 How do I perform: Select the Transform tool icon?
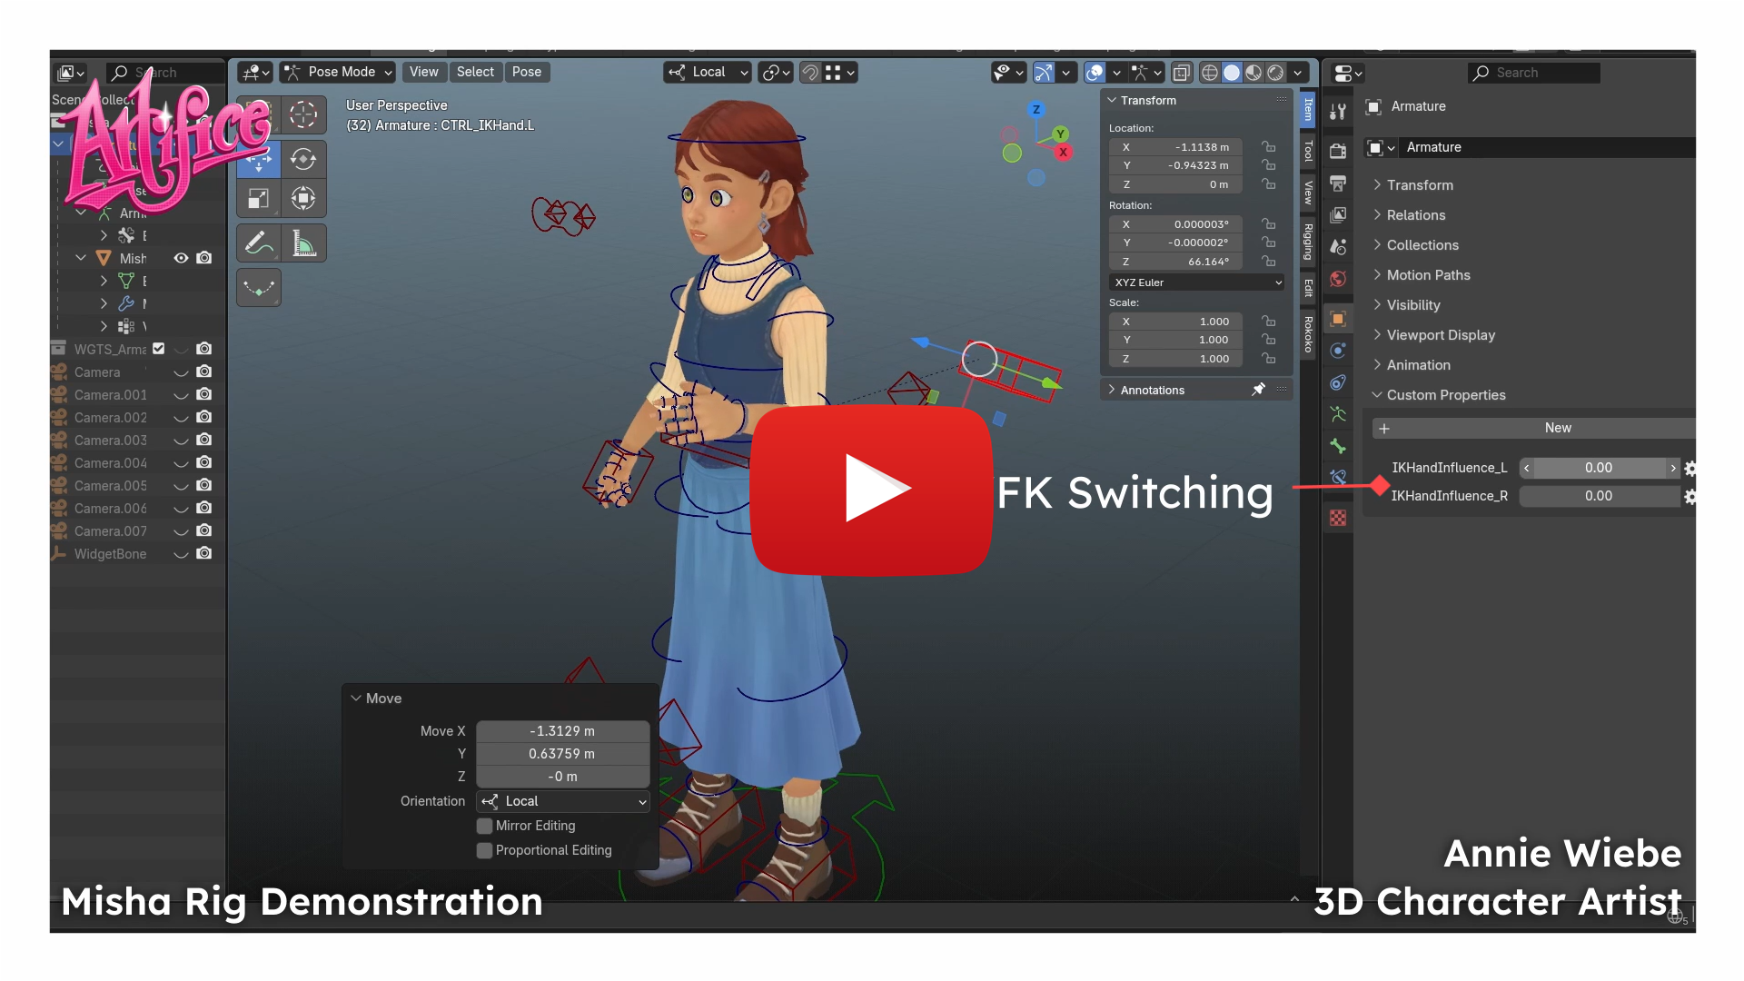coord(303,199)
